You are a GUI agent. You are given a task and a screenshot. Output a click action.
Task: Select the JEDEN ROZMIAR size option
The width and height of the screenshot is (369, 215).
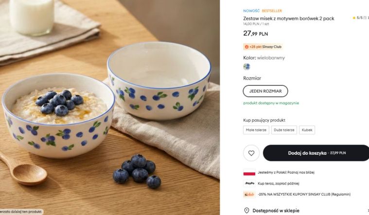(265, 91)
